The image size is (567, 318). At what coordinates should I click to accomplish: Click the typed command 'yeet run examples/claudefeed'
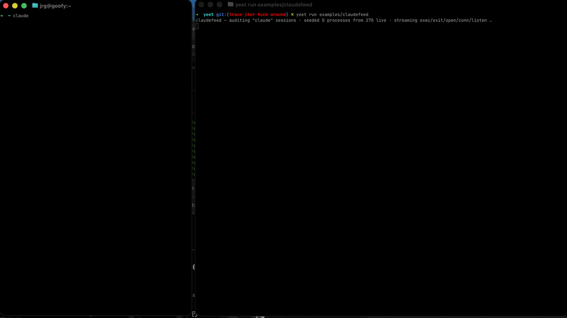tap(332, 15)
